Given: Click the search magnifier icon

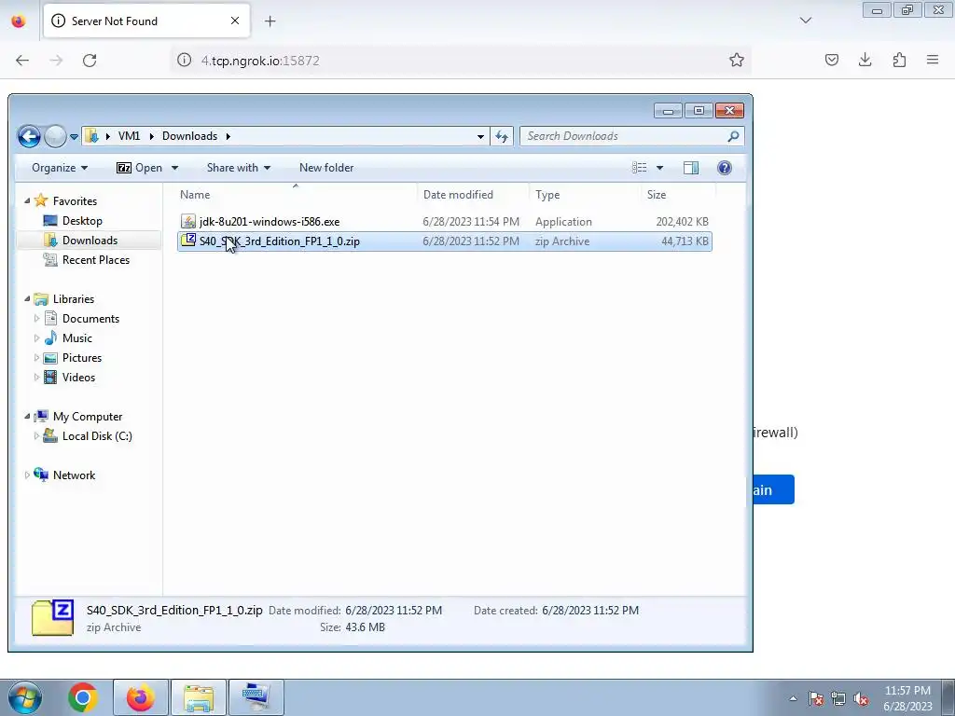Looking at the screenshot, I should 733,136.
